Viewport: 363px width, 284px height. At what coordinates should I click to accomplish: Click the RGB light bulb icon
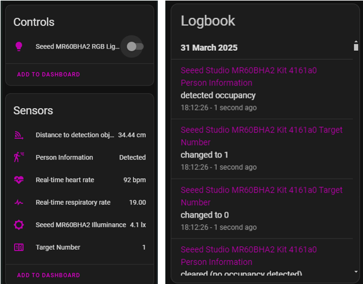click(18, 46)
